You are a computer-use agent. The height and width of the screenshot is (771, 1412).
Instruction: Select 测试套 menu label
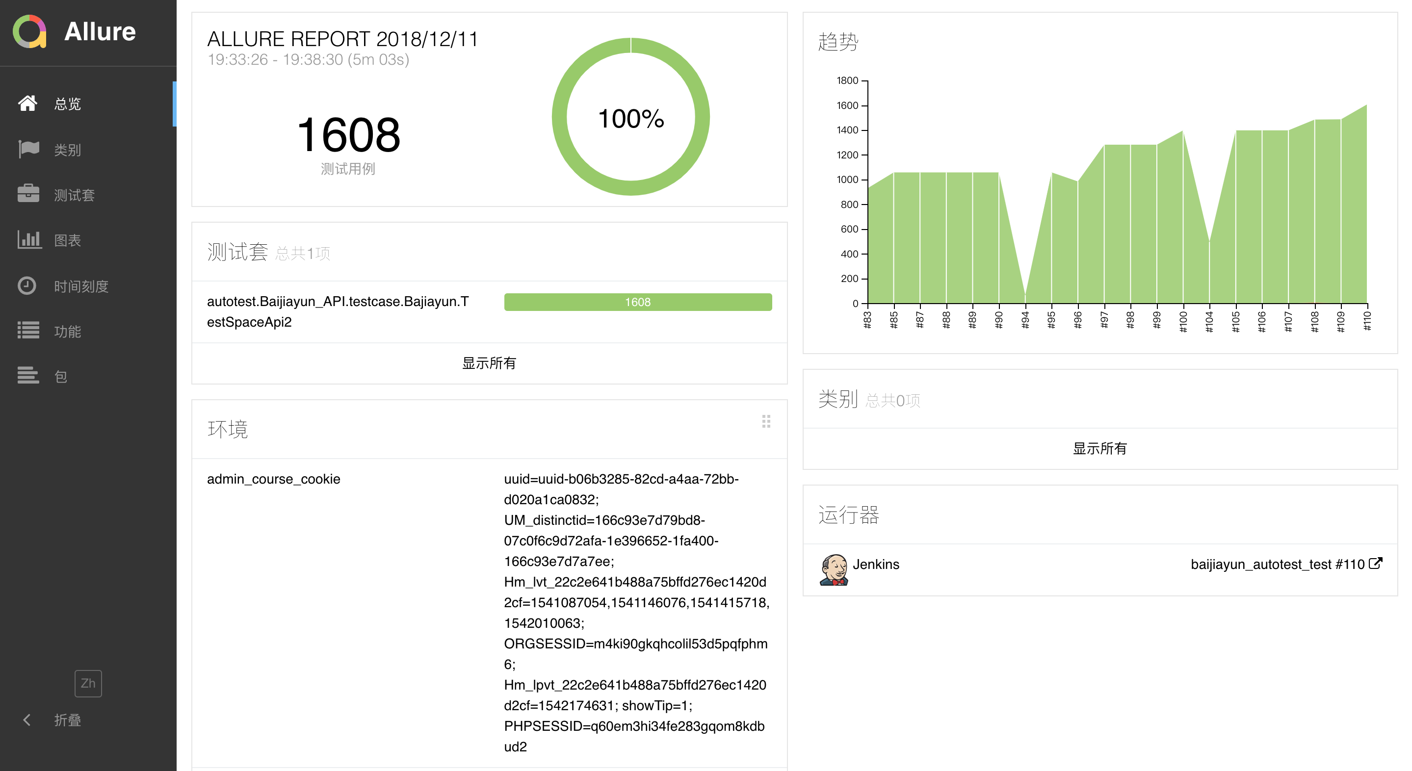pyautogui.click(x=74, y=195)
